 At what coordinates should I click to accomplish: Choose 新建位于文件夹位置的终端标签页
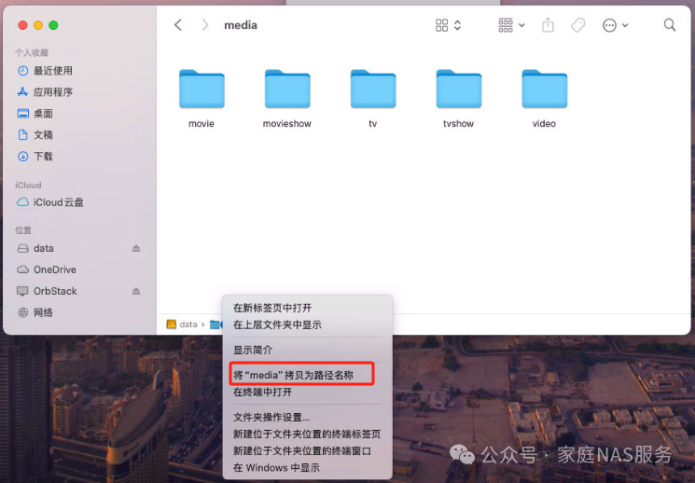point(307,435)
